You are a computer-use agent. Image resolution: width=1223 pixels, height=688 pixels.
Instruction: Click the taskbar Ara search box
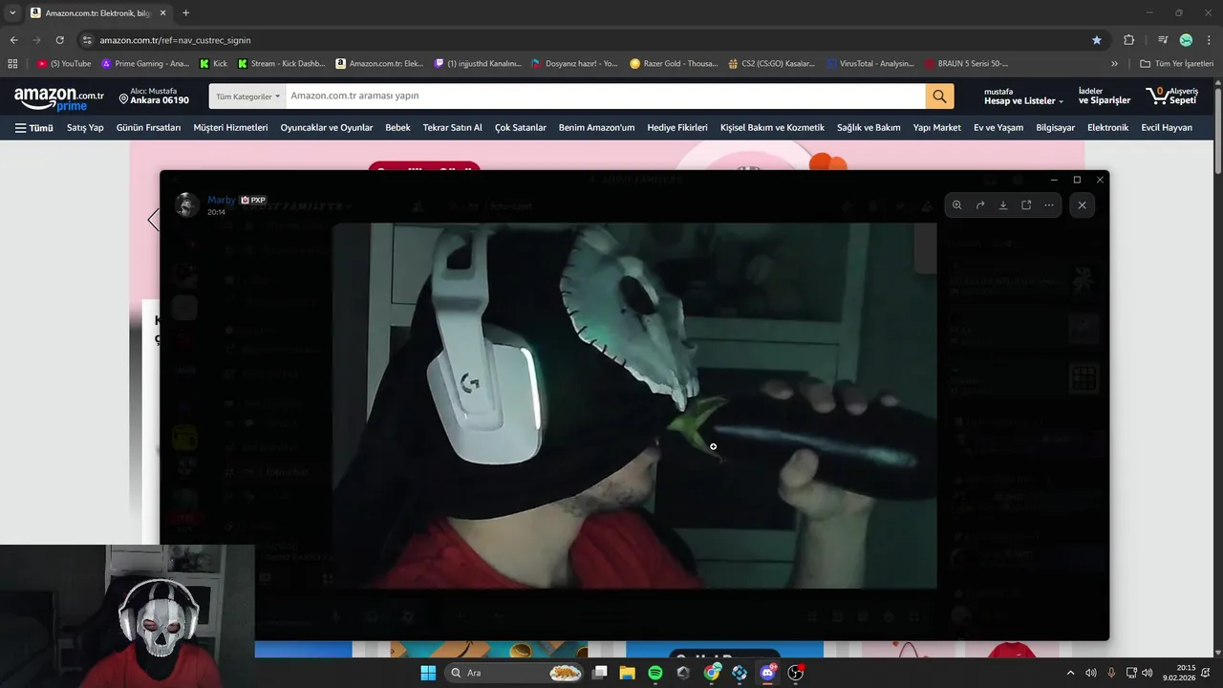coord(516,673)
